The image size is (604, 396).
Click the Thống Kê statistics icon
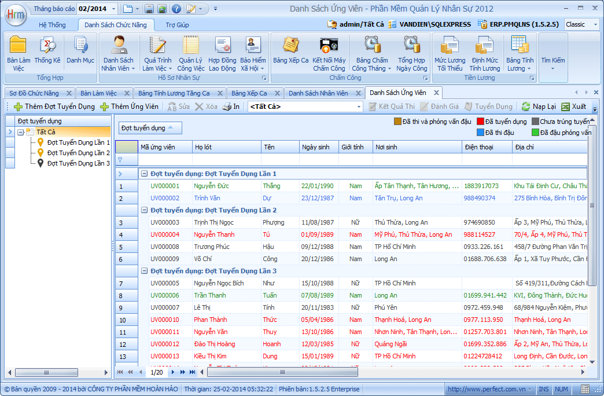pos(47,51)
